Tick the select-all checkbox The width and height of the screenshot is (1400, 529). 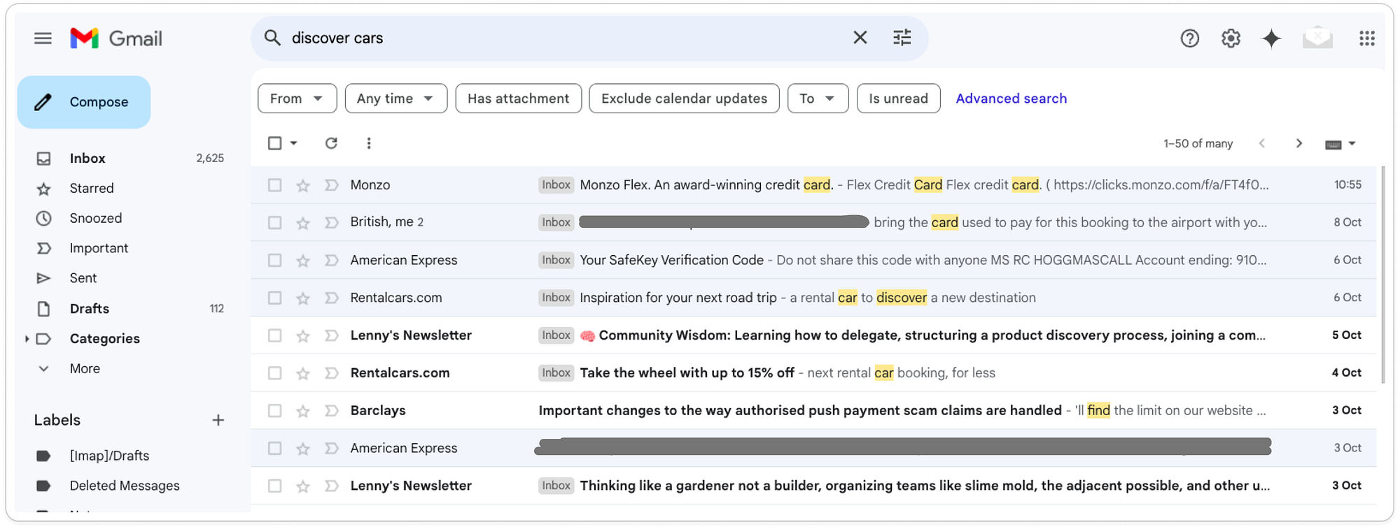[x=274, y=143]
